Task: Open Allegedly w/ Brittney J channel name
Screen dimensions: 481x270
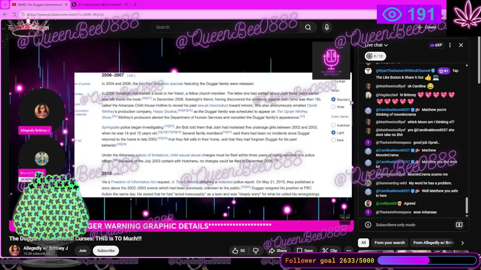Action: tap(45, 248)
